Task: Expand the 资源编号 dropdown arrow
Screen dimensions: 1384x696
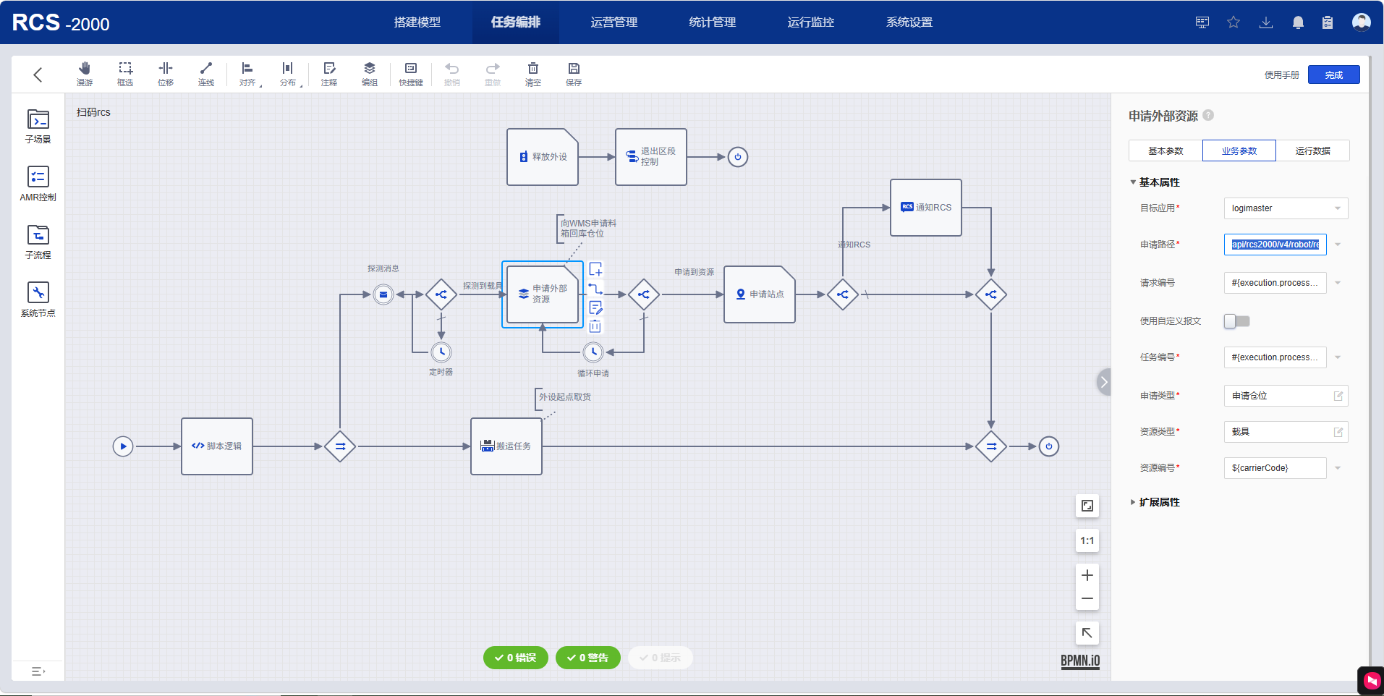Action: 1338,468
